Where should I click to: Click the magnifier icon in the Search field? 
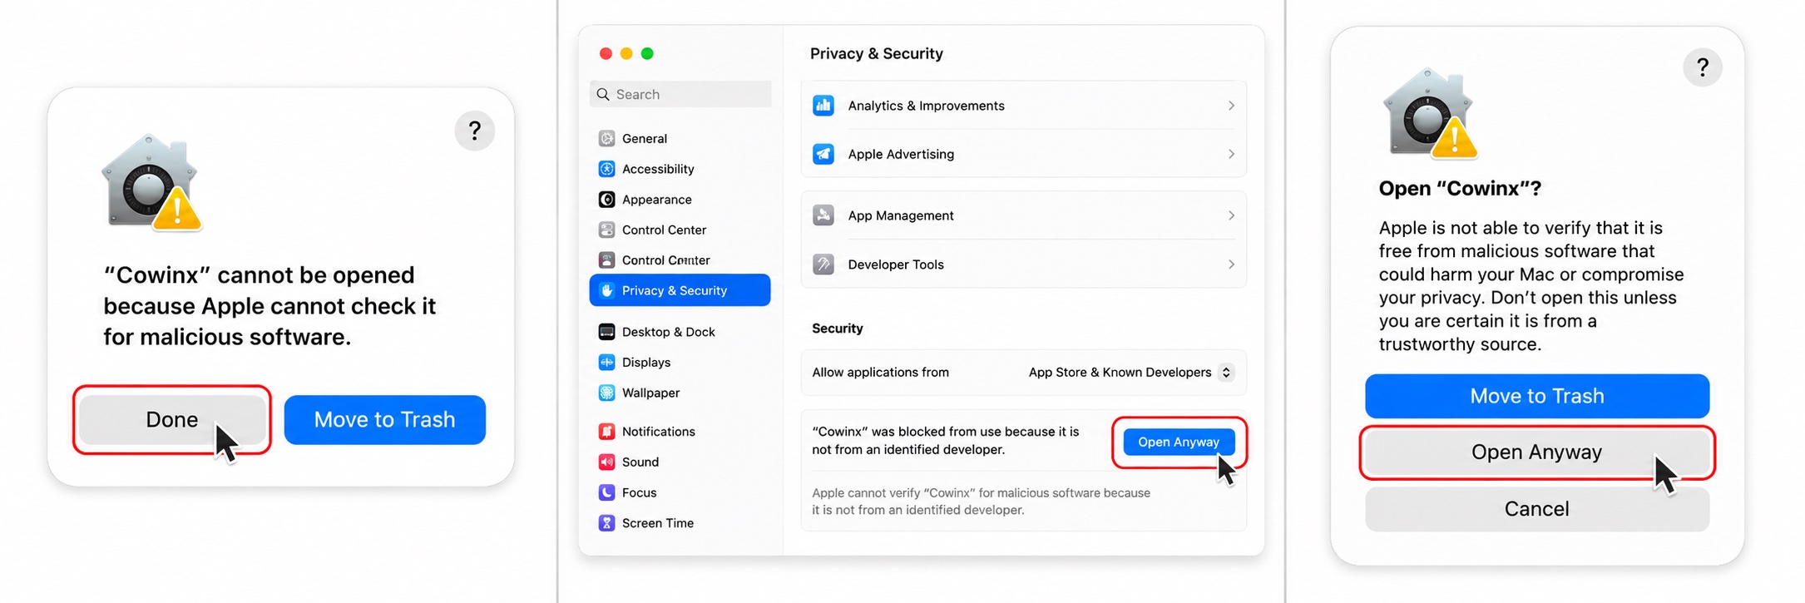coord(604,94)
